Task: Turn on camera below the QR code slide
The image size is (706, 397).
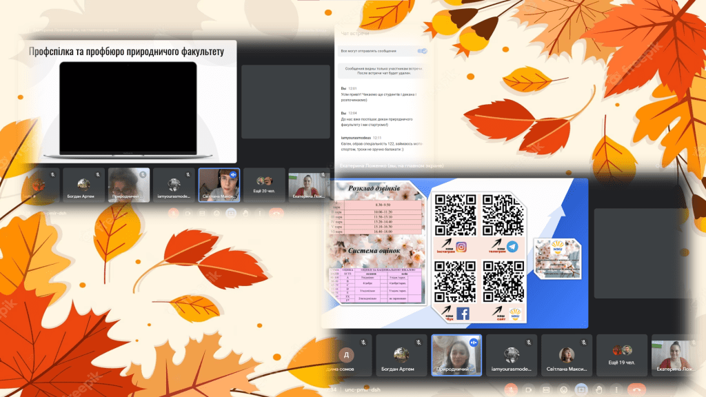Action: 527,389
